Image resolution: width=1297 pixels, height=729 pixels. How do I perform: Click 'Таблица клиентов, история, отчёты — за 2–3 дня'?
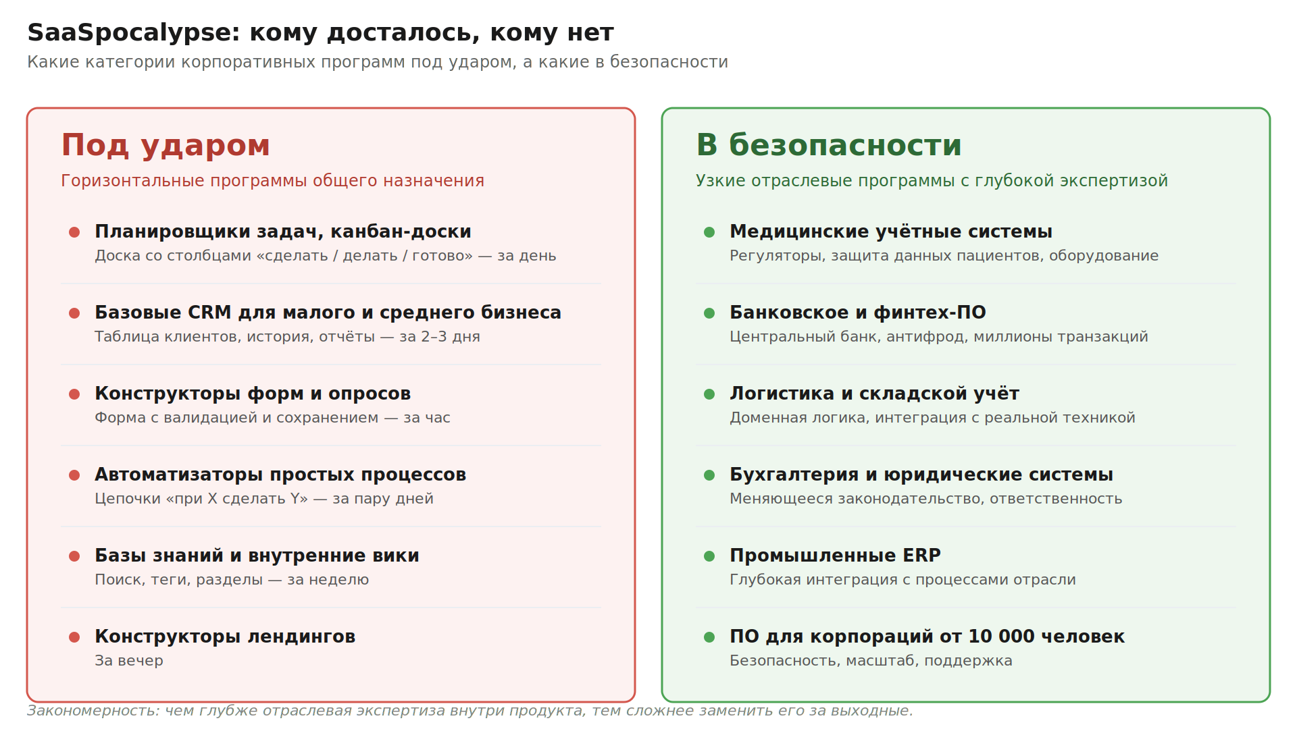click(287, 337)
